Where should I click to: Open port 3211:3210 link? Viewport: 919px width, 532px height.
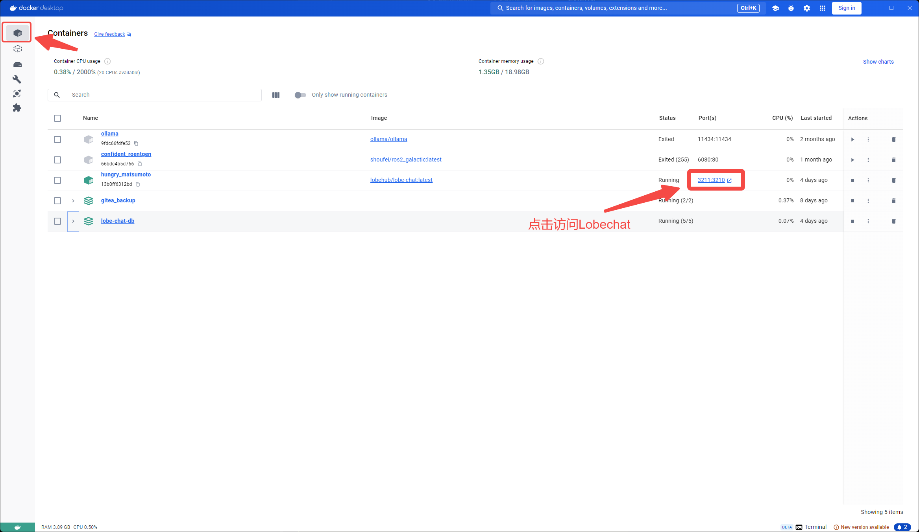(x=711, y=180)
